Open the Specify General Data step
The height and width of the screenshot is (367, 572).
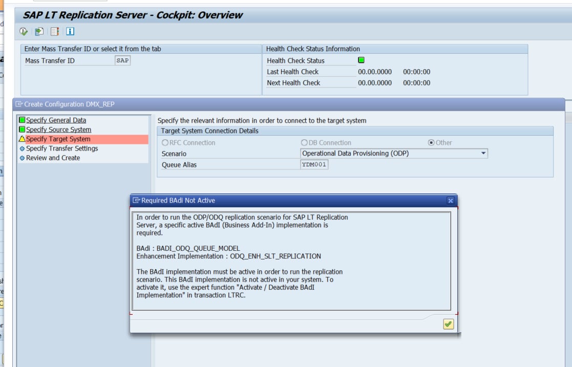pos(56,120)
